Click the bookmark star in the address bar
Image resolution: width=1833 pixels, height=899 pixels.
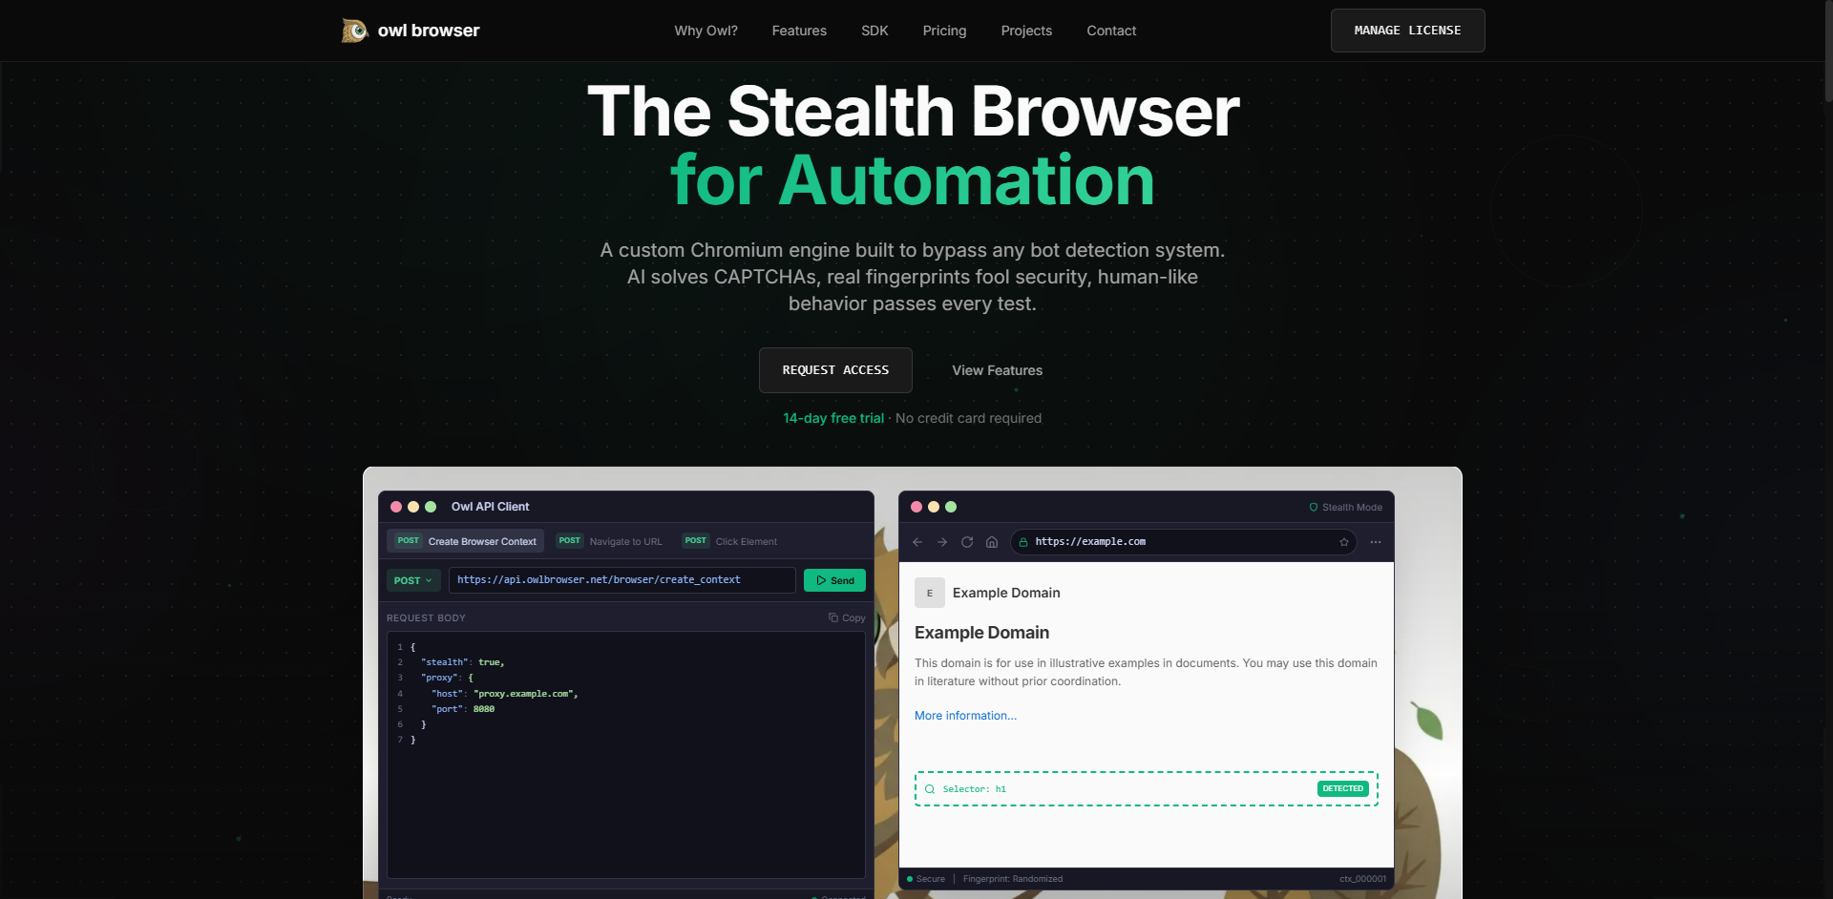pyautogui.click(x=1344, y=541)
